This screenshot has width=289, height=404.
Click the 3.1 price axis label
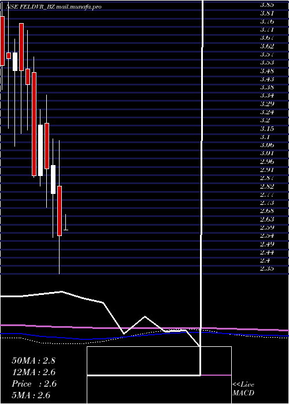pos(265,137)
